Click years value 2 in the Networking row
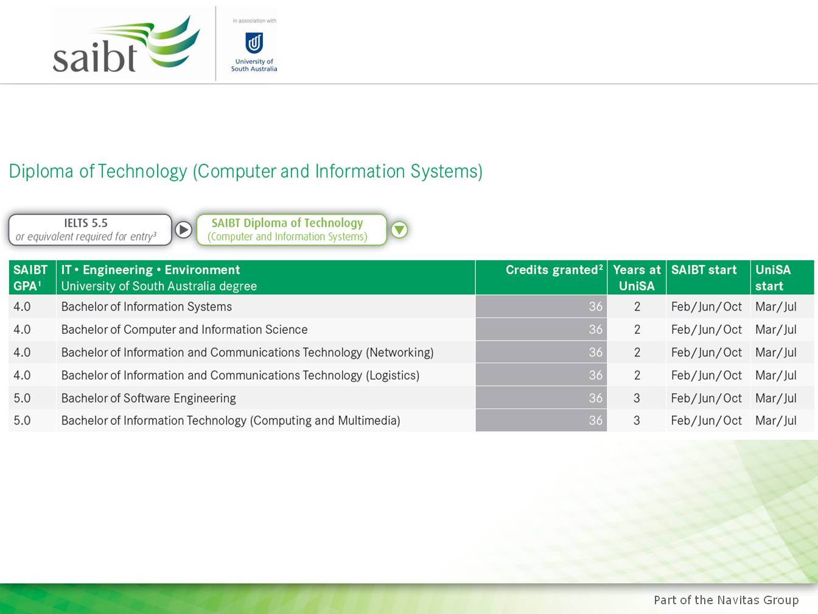The image size is (818, 614). coord(637,353)
